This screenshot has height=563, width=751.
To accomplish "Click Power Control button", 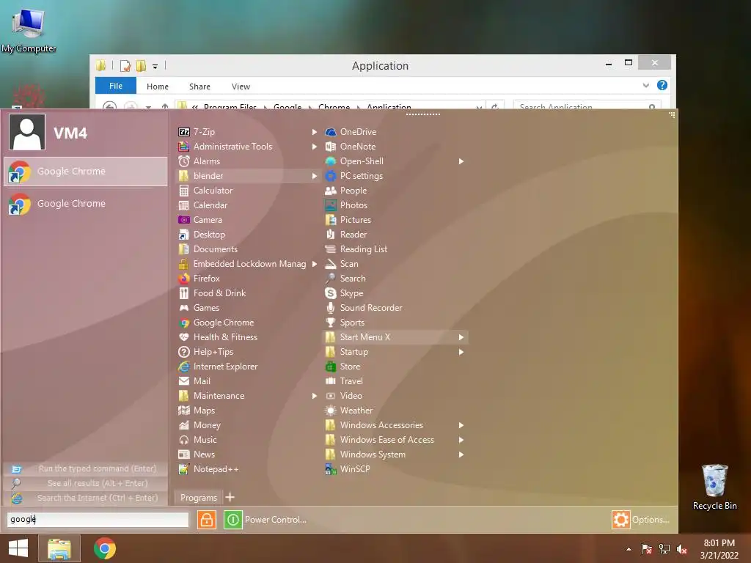I will tap(276, 520).
